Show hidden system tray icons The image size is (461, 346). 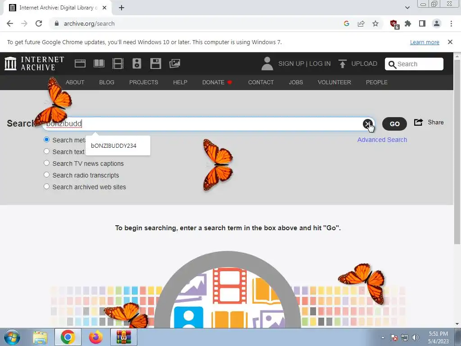[383, 337]
